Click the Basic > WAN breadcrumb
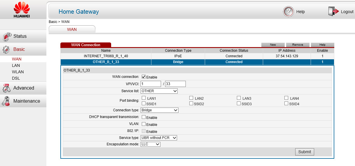 coord(59,22)
